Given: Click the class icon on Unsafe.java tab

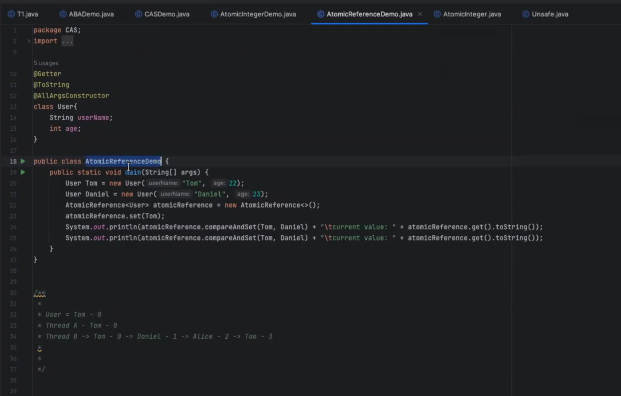Looking at the screenshot, I should 526,14.
